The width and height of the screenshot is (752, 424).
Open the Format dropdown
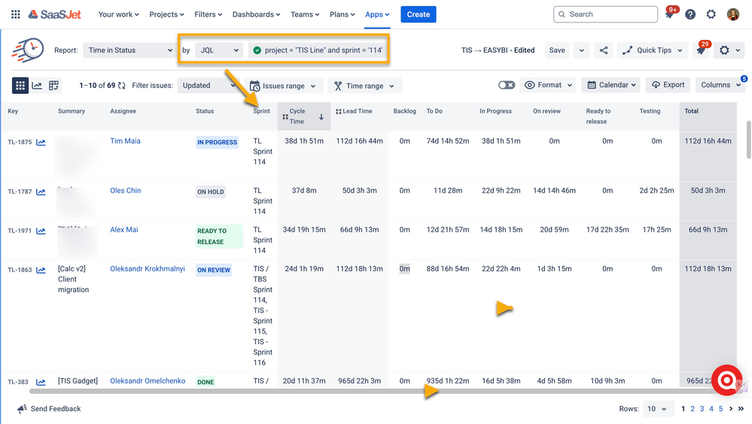(x=548, y=85)
